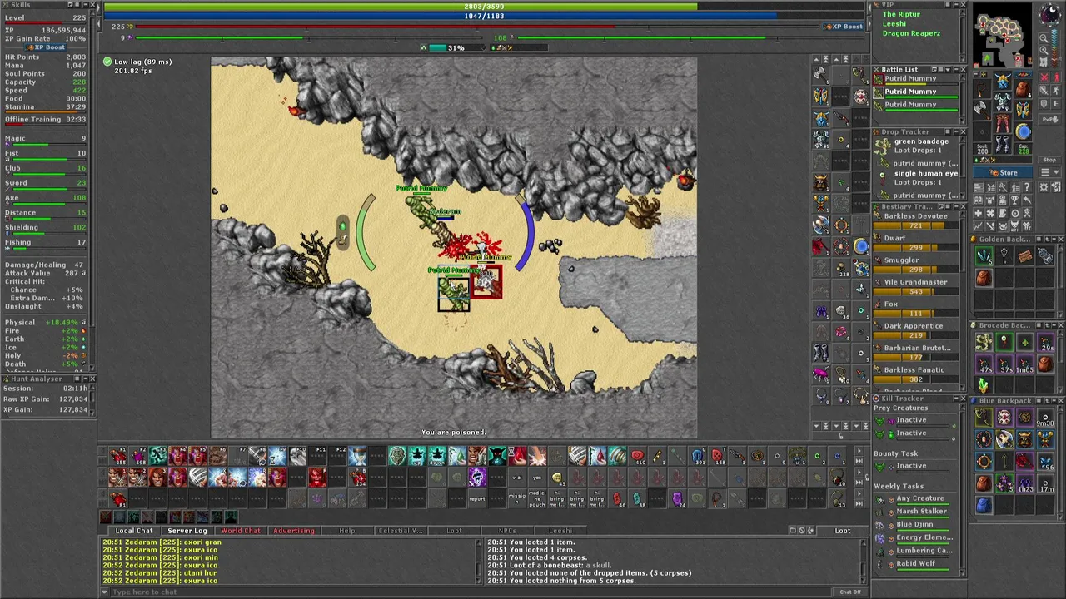Switch to the Local Chat tab
This screenshot has height=599, width=1066.
click(134, 531)
